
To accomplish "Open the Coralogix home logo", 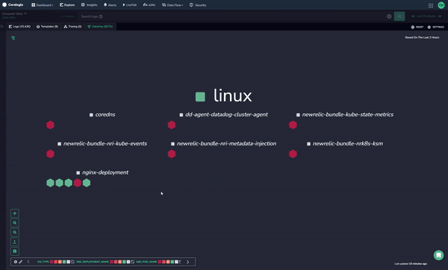I will (13, 5).
